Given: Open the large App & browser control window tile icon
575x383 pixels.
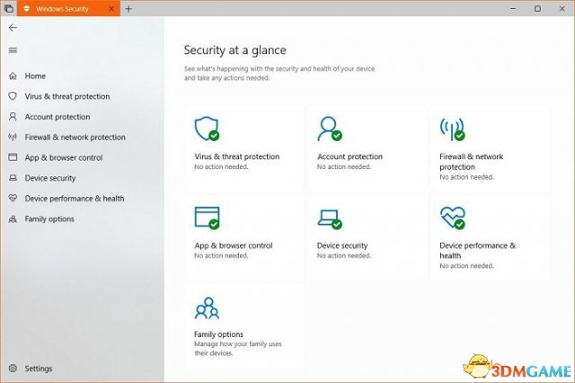Looking at the screenshot, I should tap(207, 218).
